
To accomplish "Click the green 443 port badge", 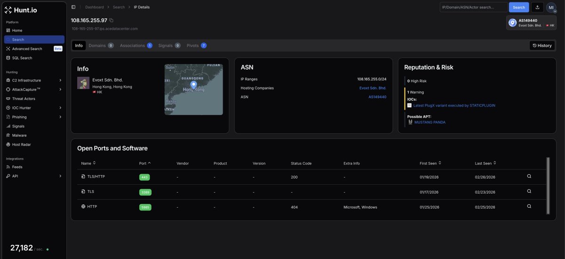I will [145, 177].
